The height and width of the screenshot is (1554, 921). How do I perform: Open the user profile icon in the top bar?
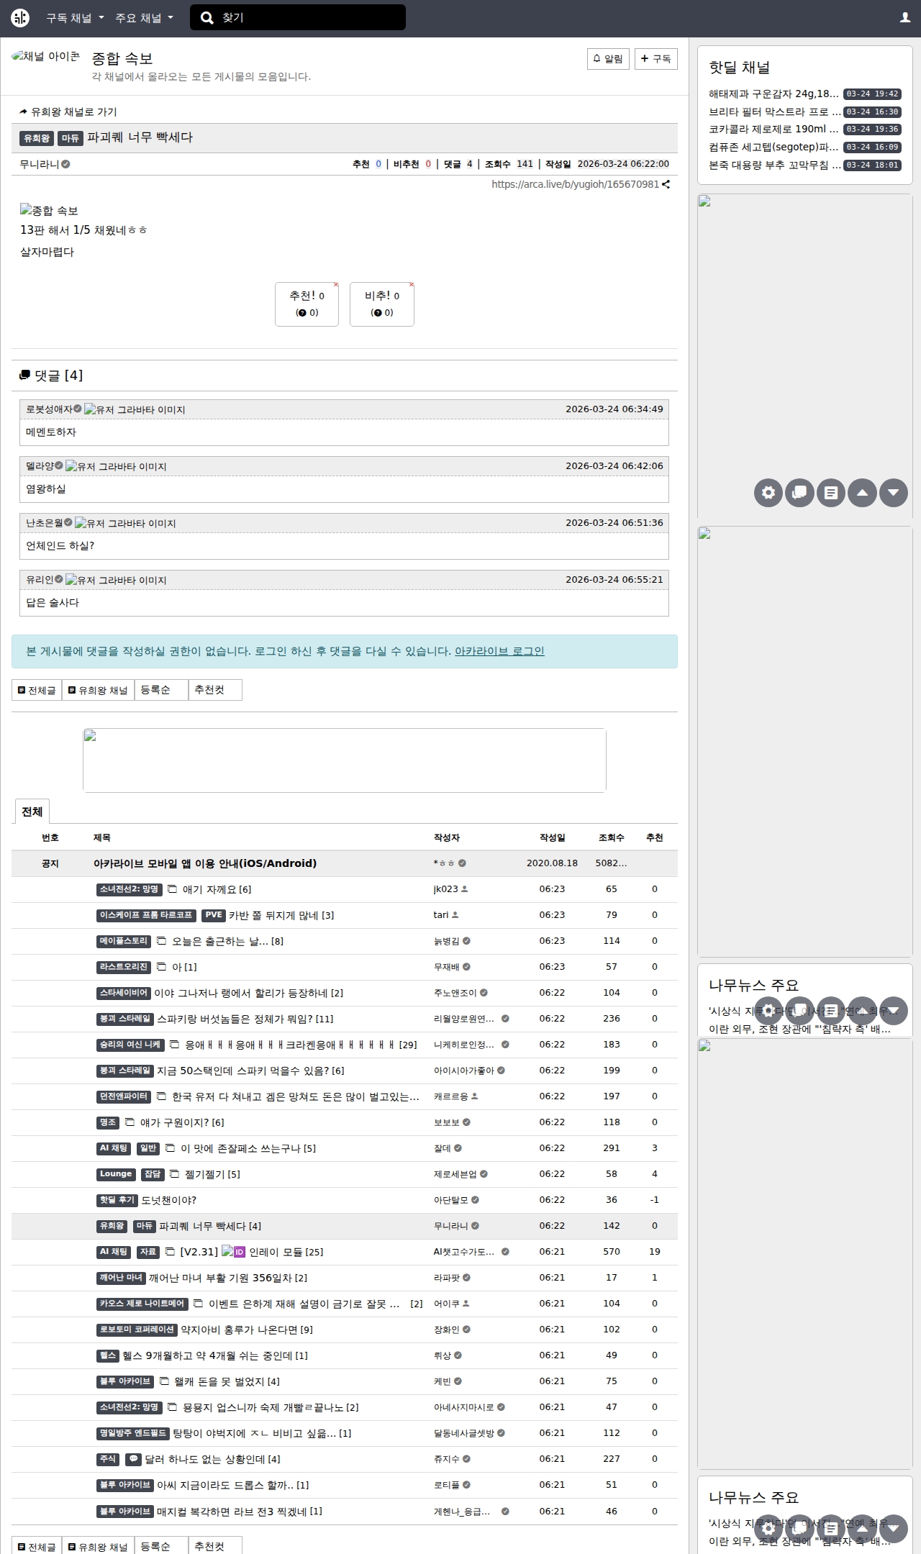[905, 18]
